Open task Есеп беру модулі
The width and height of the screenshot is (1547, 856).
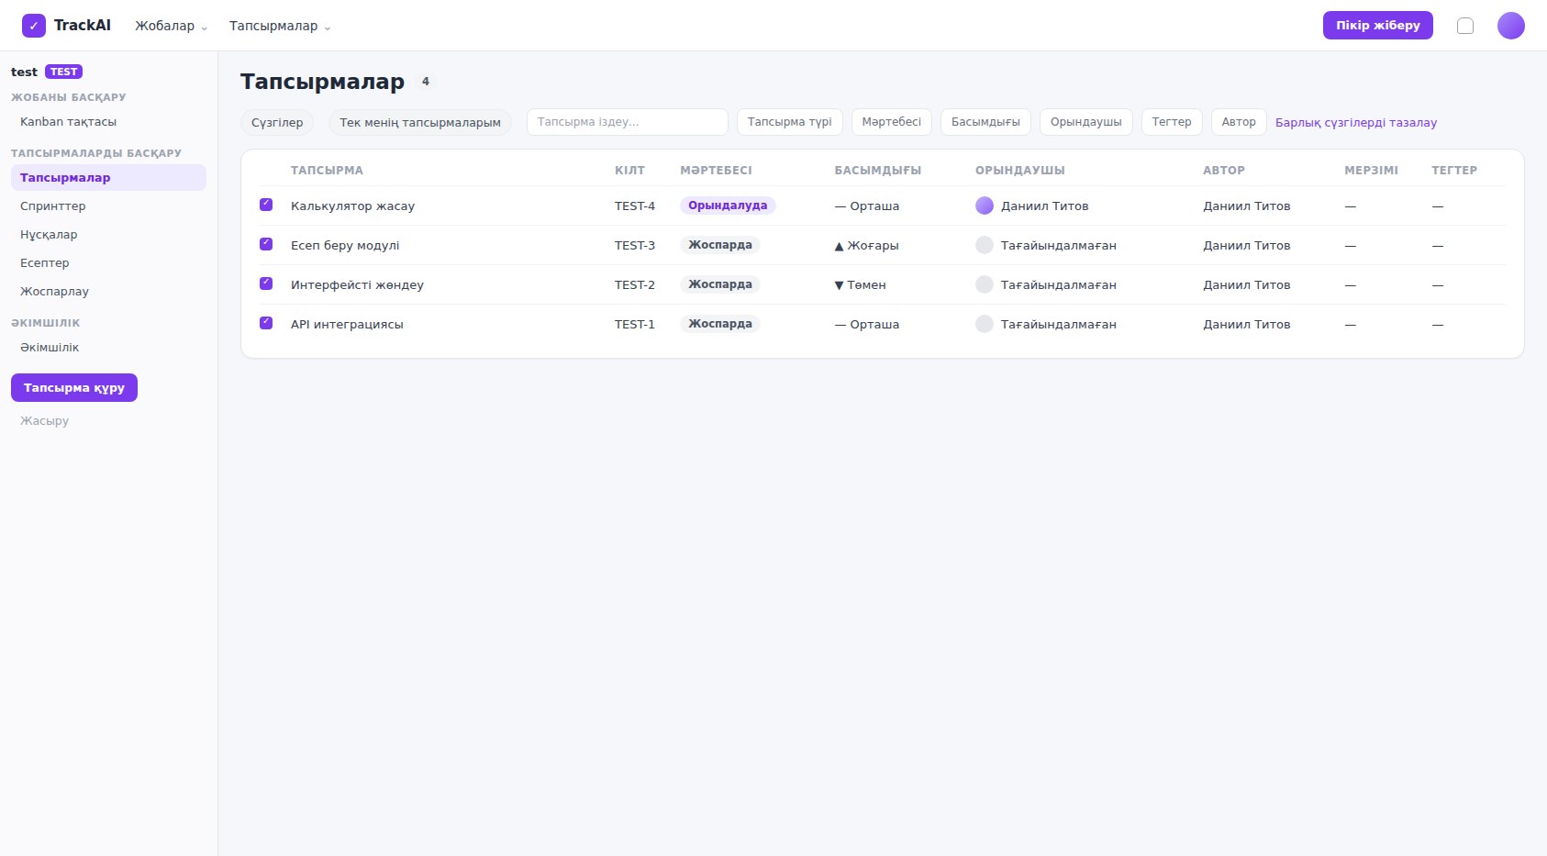coord(345,246)
